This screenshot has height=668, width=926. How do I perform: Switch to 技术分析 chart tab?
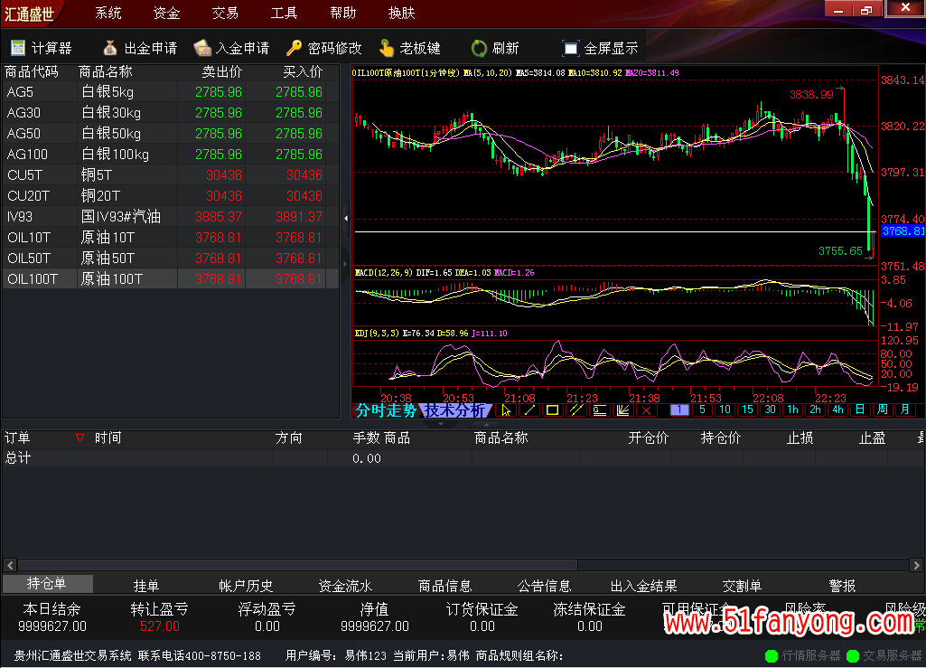pos(455,410)
